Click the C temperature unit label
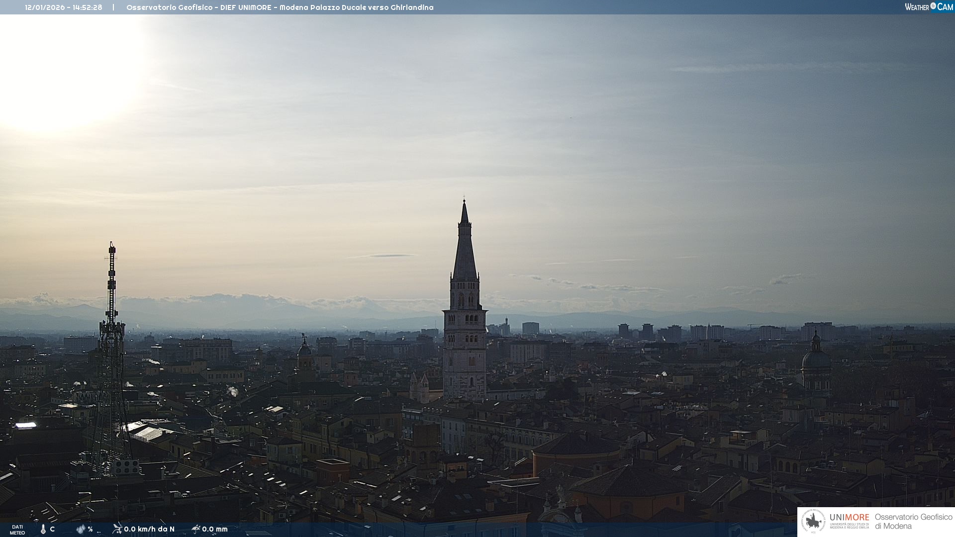 click(52, 529)
